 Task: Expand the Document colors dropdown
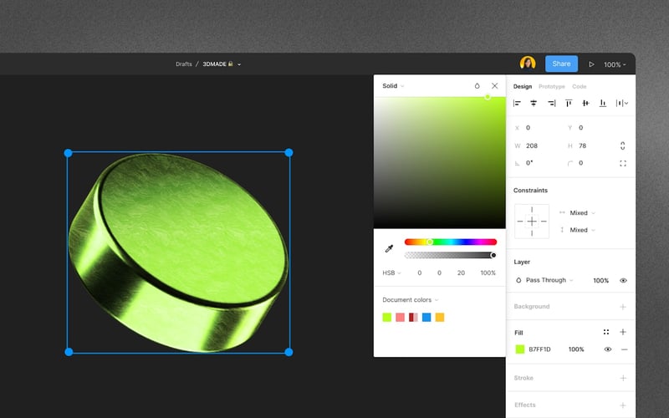point(410,300)
